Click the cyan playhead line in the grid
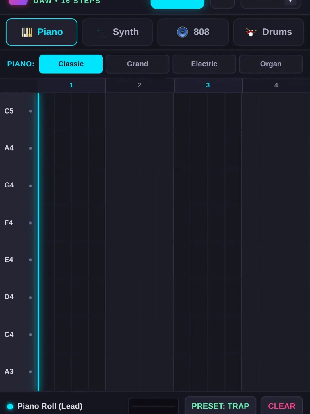Viewport: 310px width, 414px height. coord(38,241)
